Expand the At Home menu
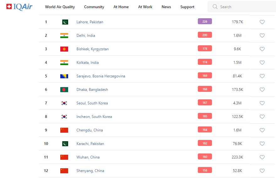 point(121,7)
